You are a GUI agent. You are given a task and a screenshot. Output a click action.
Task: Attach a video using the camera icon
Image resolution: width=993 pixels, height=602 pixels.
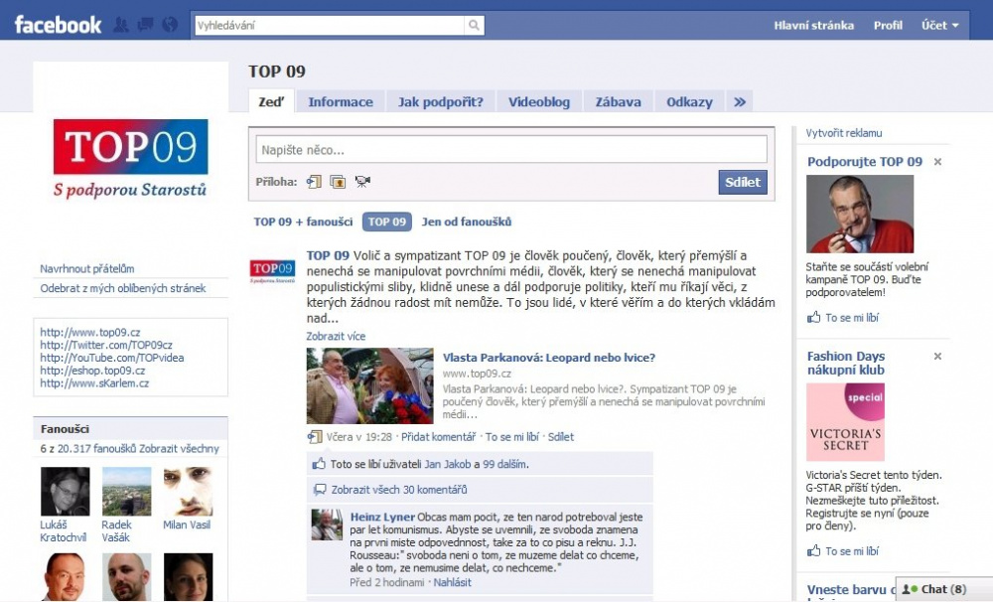click(362, 182)
